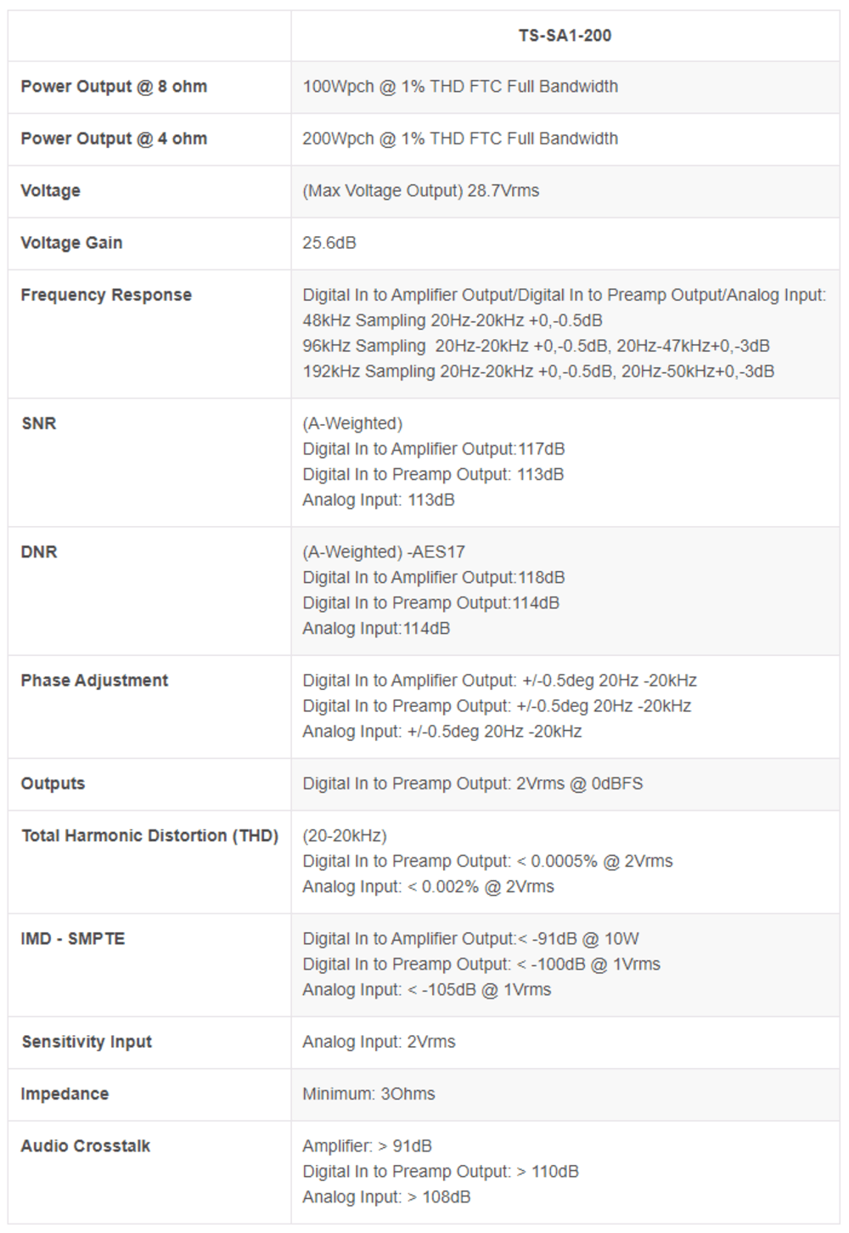Click the Outputs row label
The height and width of the screenshot is (1233, 849).
(53, 783)
